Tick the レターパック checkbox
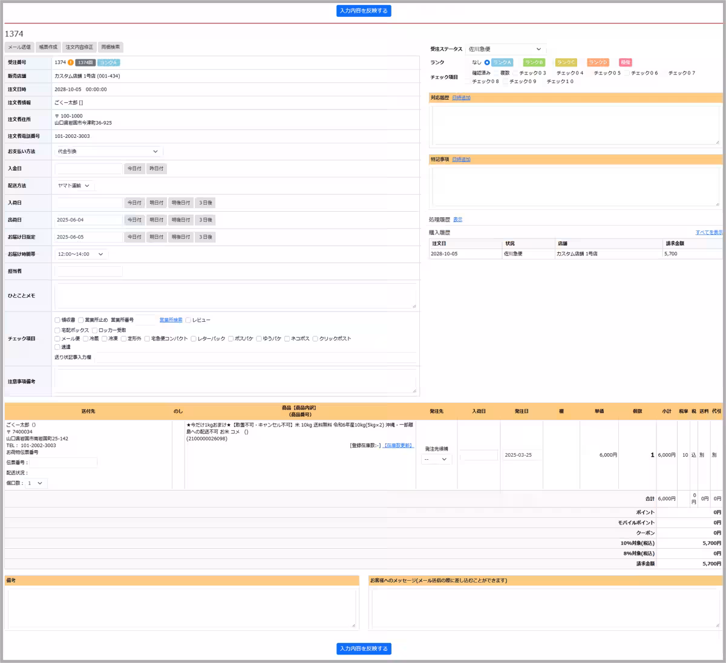This screenshot has height=663, width=726. tap(194, 339)
